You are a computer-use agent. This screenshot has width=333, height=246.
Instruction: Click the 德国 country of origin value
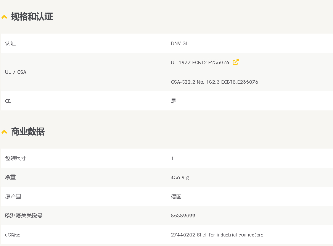tap(176, 196)
